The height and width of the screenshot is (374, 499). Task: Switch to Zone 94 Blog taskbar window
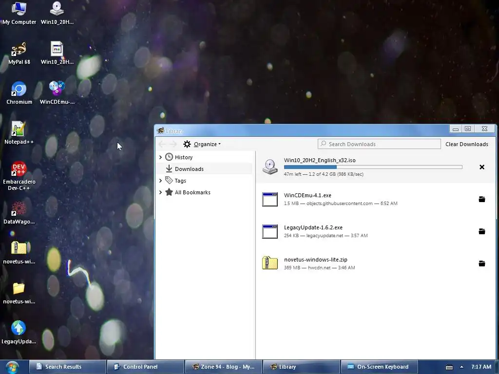click(x=223, y=367)
